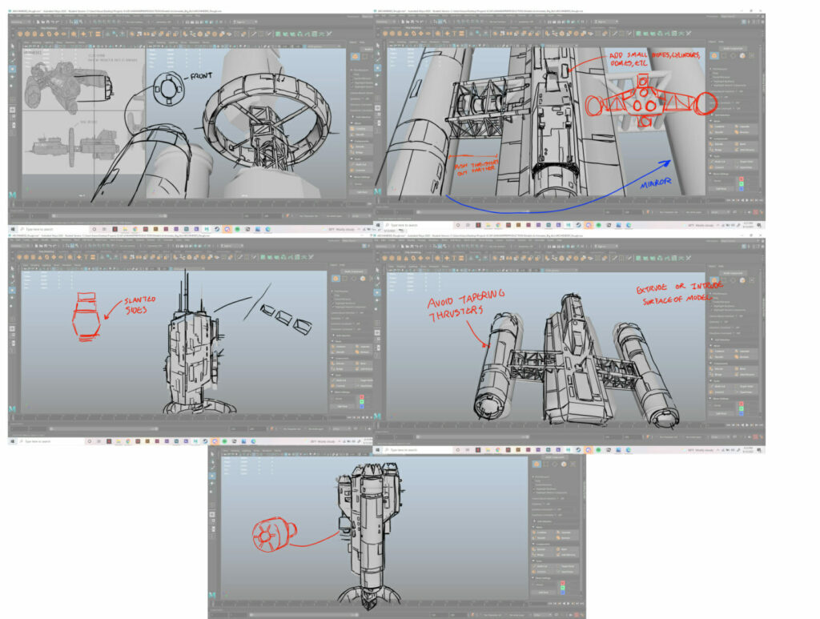The image size is (820, 619).
Task: Click polygon cube shelf icon in FRONT-annotated Maya window
Action: (x=28, y=34)
